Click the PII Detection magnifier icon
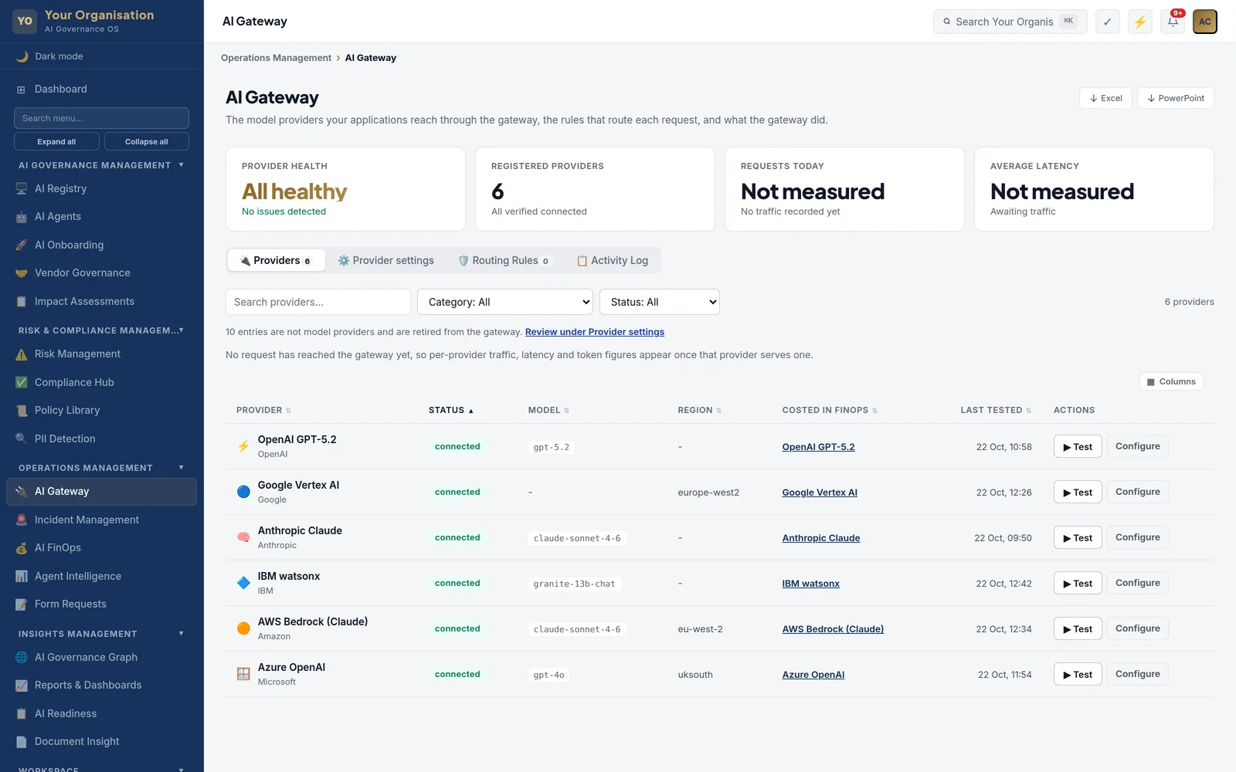 pyautogui.click(x=22, y=438)
